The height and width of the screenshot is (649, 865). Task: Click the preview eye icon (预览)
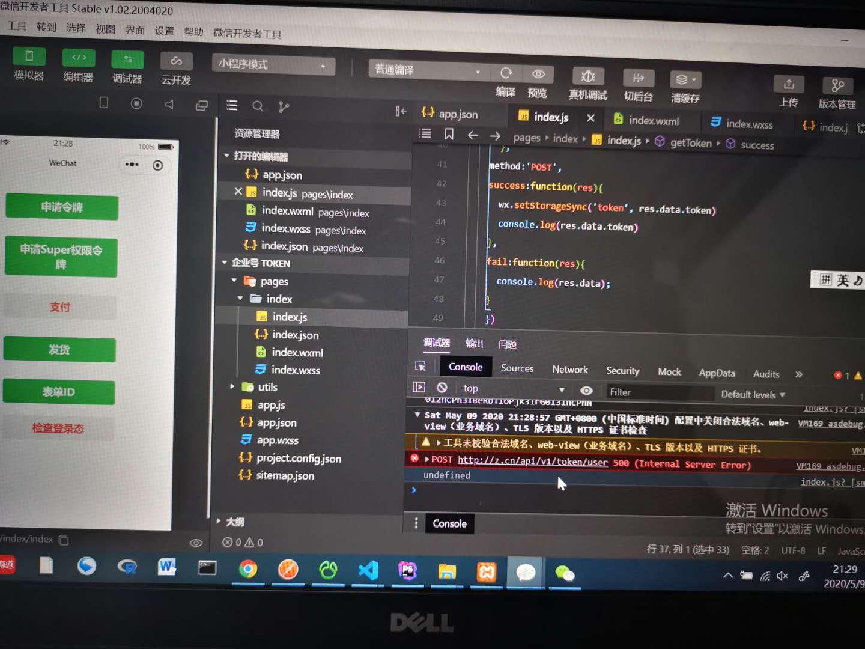click(538, 74)
